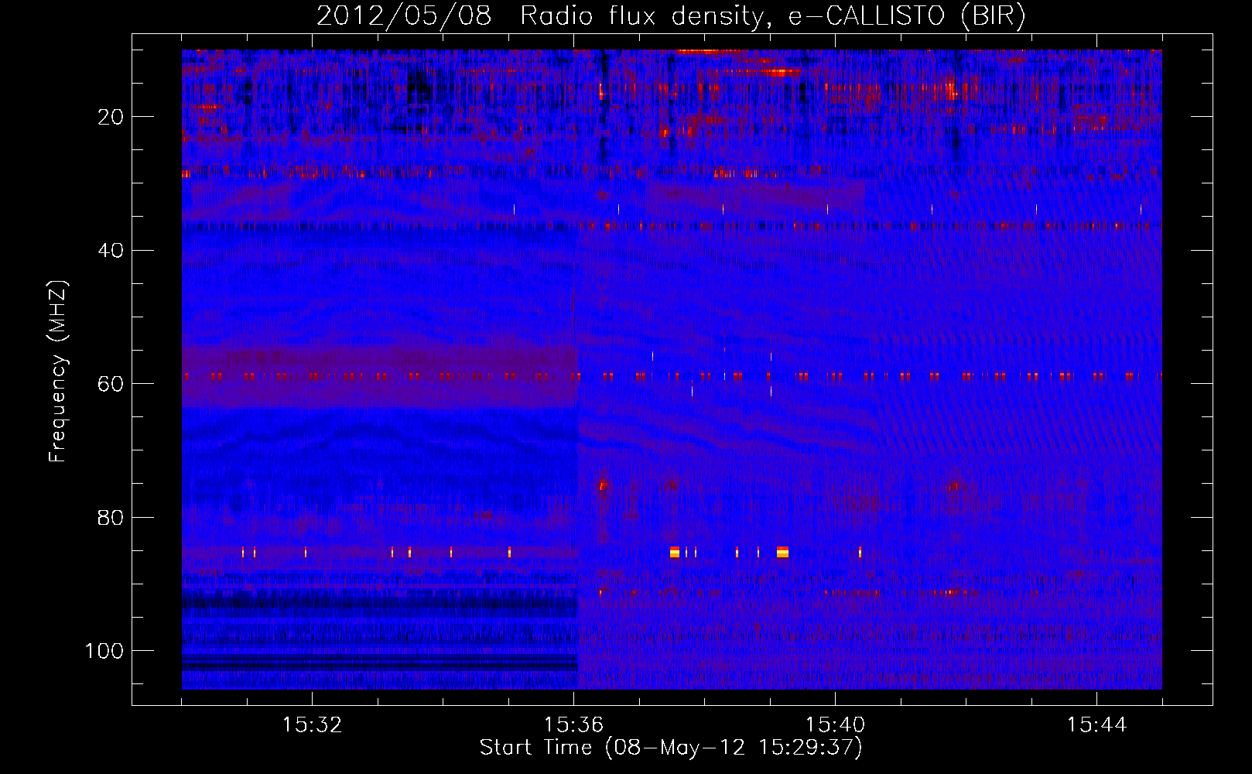This screenshot has width=1252, height=774.
Task: Click the 60 frequency tick label
Action: [x=112, y=384]
